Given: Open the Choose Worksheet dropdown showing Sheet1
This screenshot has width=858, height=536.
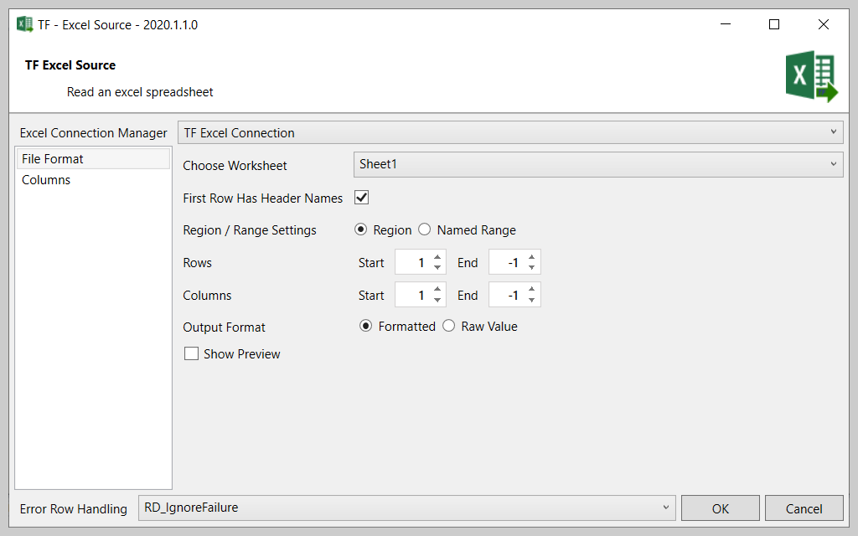Looking at the screenshot, I should 834,164.
